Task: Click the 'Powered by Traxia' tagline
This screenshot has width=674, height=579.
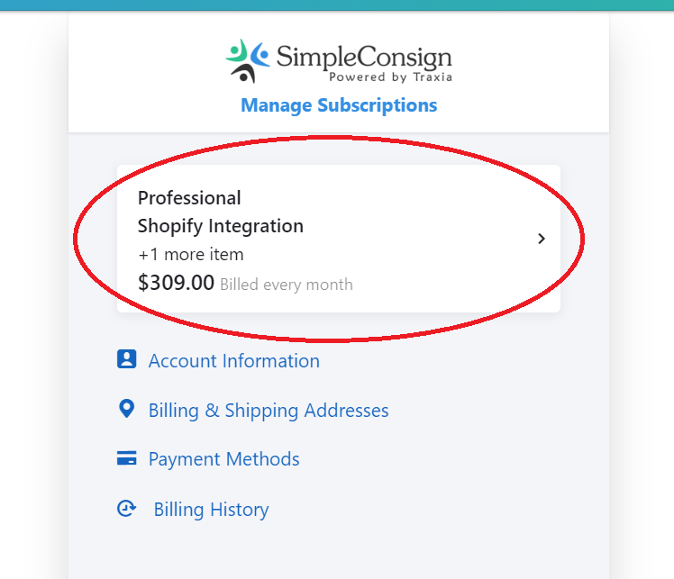Action: tap(390, 77)
